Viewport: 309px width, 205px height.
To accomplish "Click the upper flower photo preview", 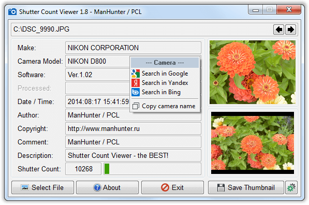I will [253, 72].
